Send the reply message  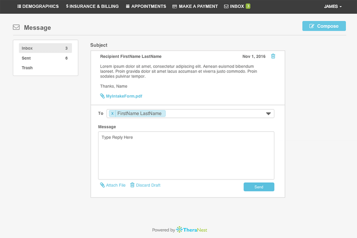pos(259,187)
